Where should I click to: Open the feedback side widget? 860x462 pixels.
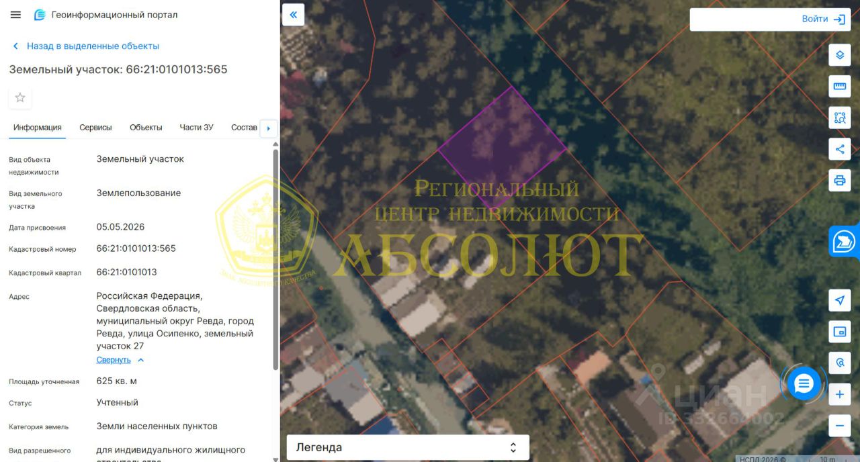pyautogui.click(x=845, y=240)
